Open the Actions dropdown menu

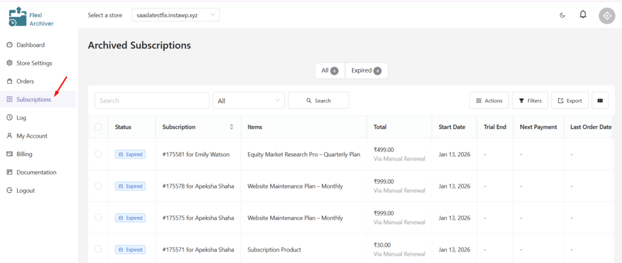488,101
